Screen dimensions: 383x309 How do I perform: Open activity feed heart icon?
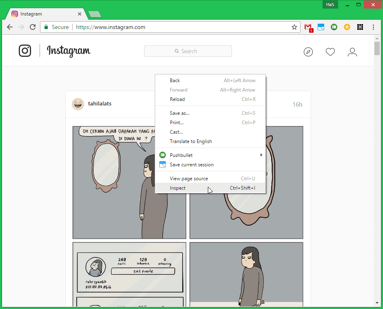(330, 52)
